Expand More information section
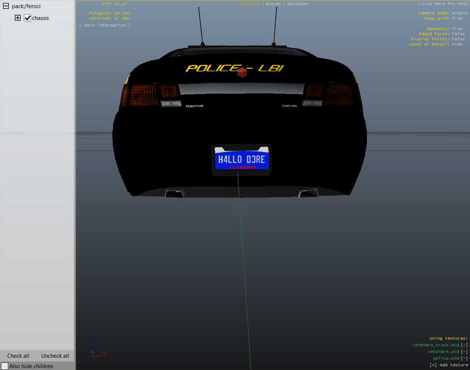The image size is (470, 370). [105, 26]
